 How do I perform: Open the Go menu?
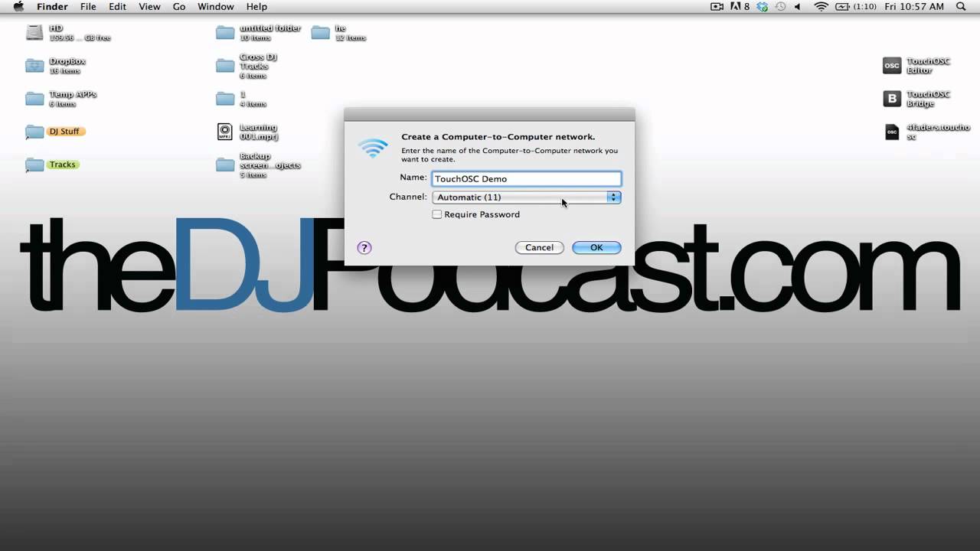click(179, 7)
